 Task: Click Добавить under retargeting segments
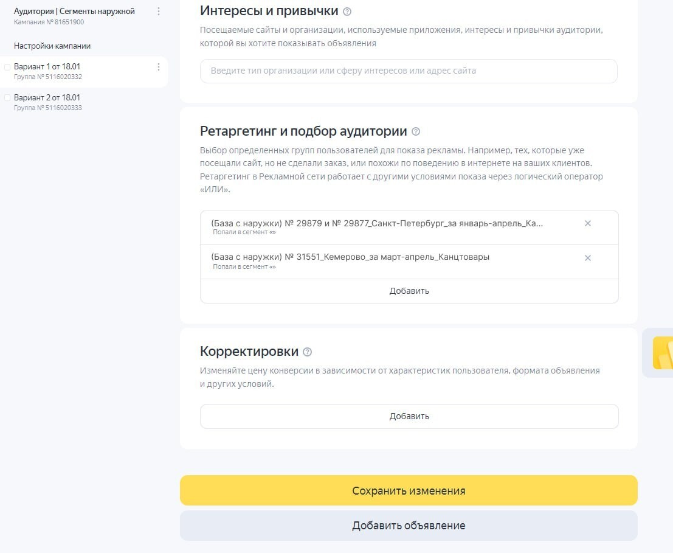point(409,291)
